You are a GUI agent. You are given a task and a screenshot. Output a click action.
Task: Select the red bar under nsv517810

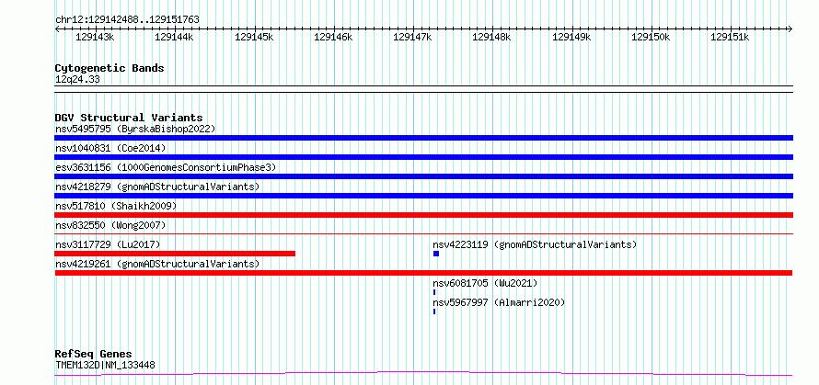click(x=423, y=215)
